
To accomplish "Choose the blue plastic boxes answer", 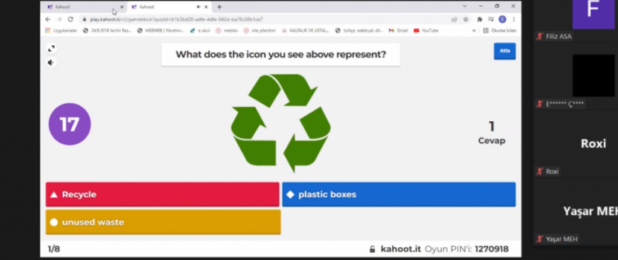I will (398, 195).
